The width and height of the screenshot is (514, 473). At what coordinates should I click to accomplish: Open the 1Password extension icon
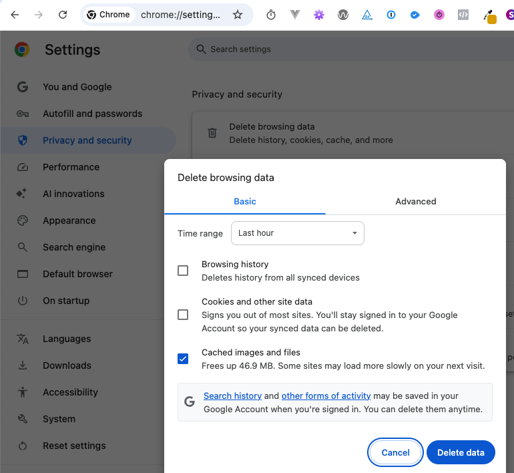pos(391,15)
